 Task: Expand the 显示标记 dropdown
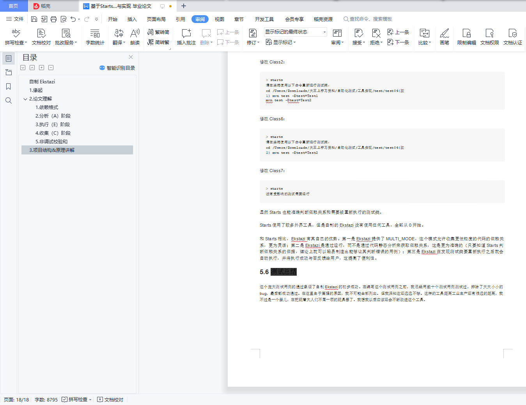pos(281,42)
